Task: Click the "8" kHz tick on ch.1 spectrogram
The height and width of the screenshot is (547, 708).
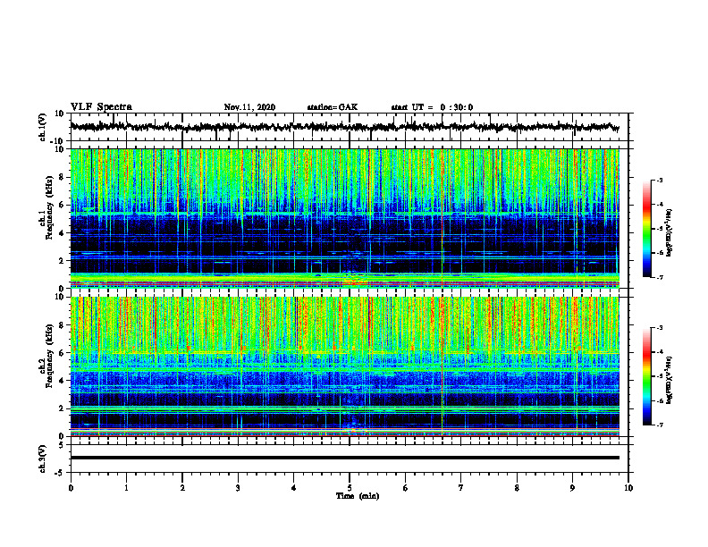Action: point(63,177)
